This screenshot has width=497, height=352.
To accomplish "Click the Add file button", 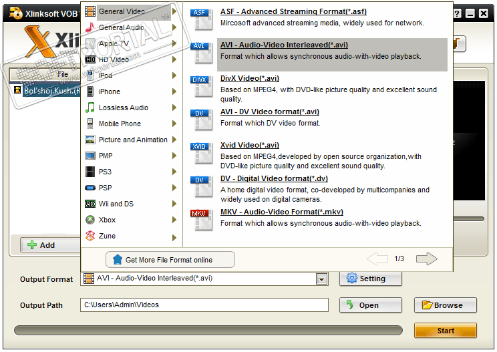I will (50, 245).
